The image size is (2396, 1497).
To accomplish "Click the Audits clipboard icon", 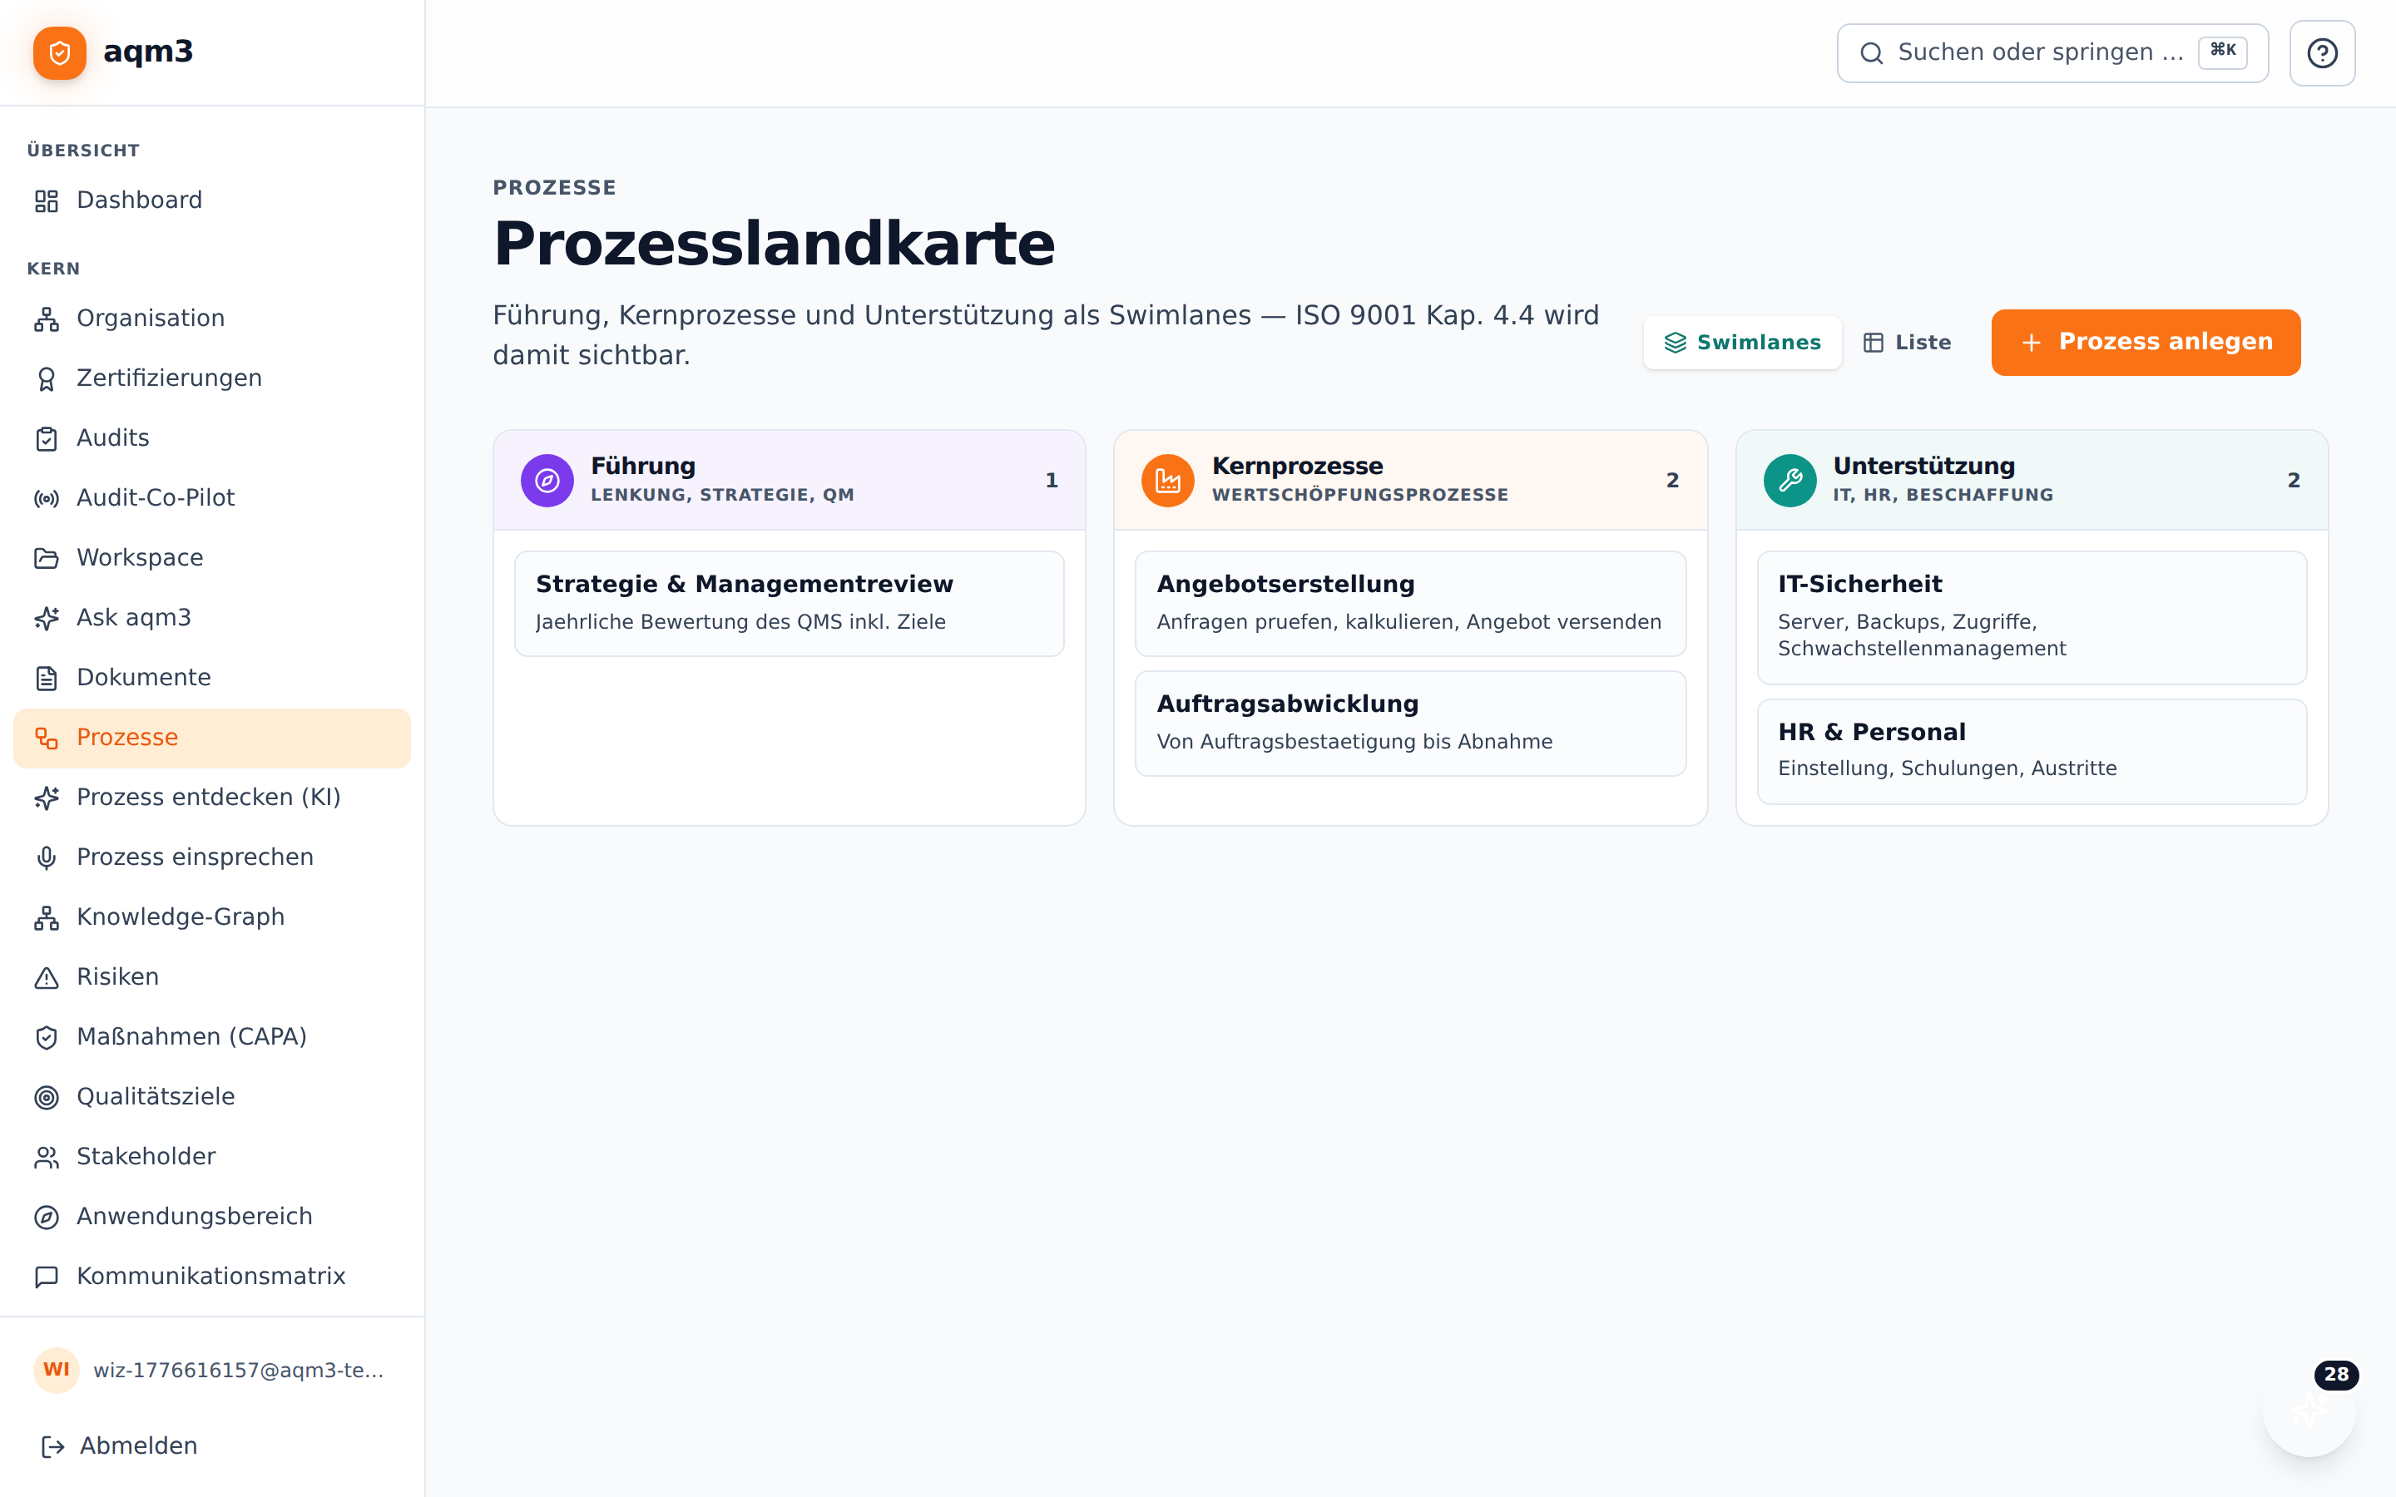I will click(47, 438).
